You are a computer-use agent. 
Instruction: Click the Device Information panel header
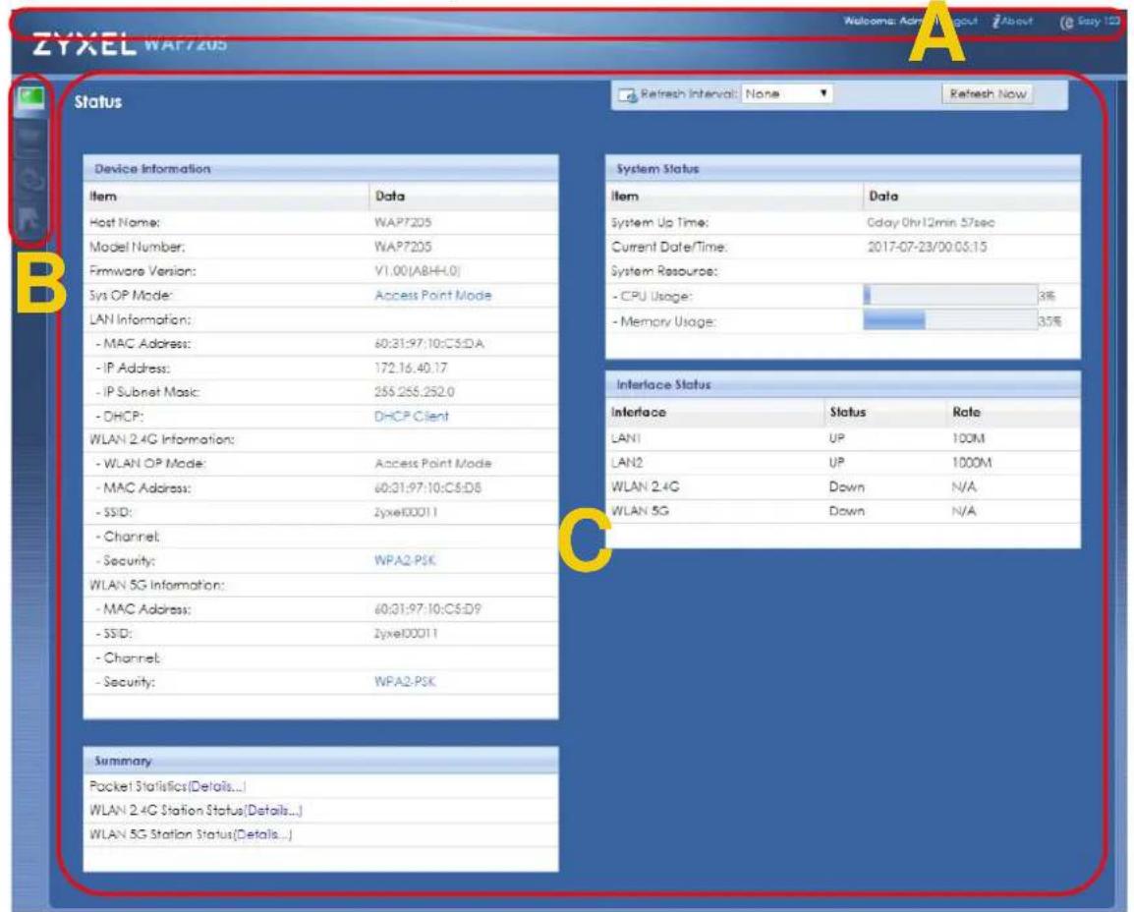tap(321, 168)
